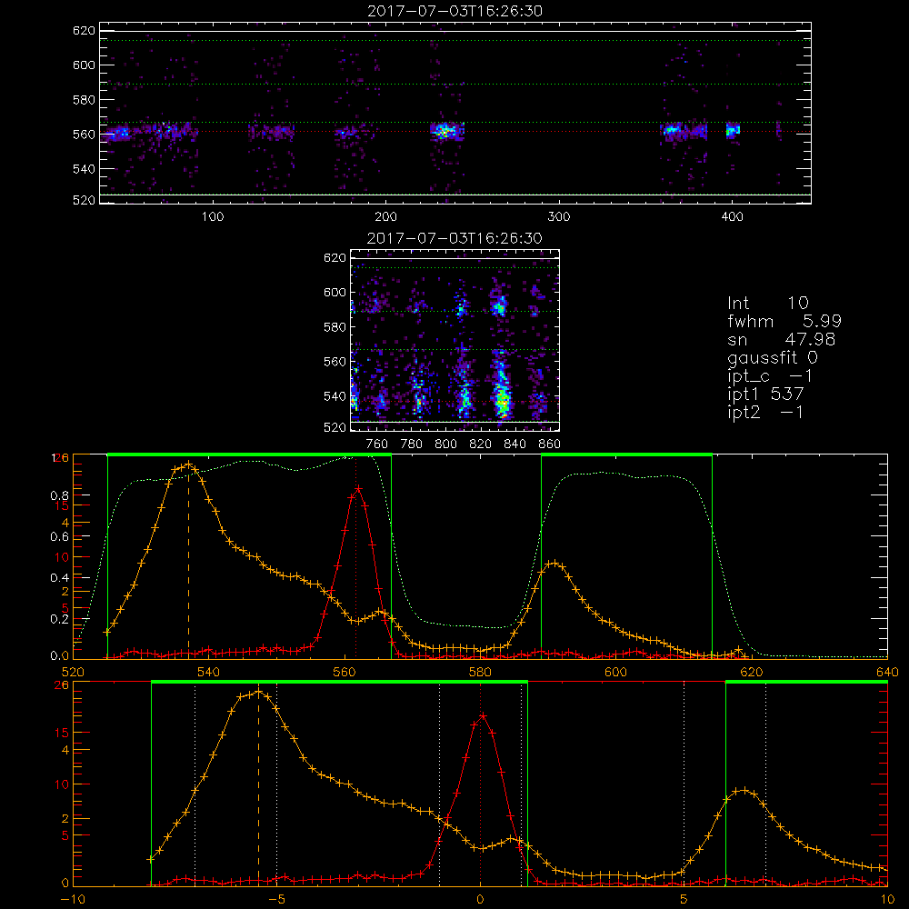909x909 pixels.
Task: Click thick green bar from -8 to 1 on bottom plot
Action: click(x=339, y=682)
